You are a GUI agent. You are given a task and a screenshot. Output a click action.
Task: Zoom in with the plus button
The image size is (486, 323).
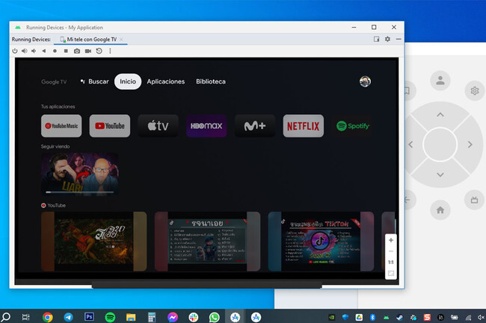point(391,240)
